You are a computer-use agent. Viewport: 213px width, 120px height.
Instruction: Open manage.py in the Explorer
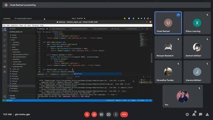(x=15, y=91)
